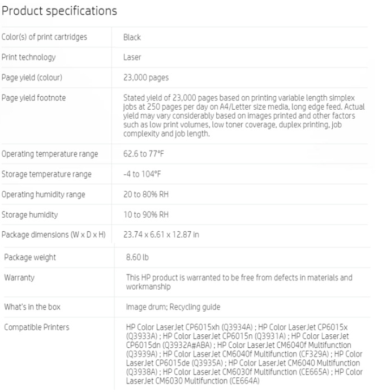382x392 pixels.
Task: Select the Laser print technology value
Action: [x=132, y=57]
